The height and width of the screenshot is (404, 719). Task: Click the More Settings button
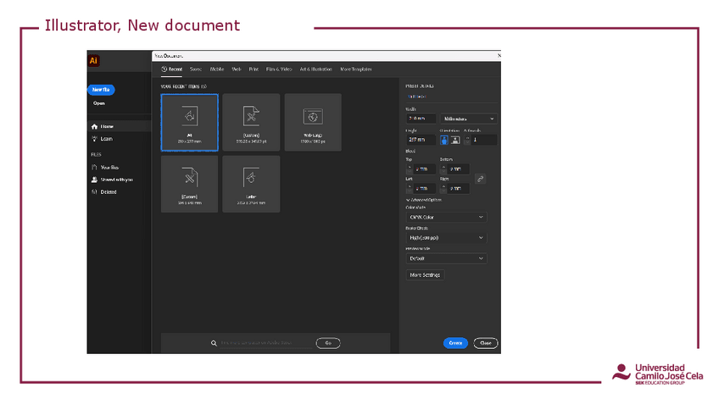pyautogui.click(x=425, y=275)
